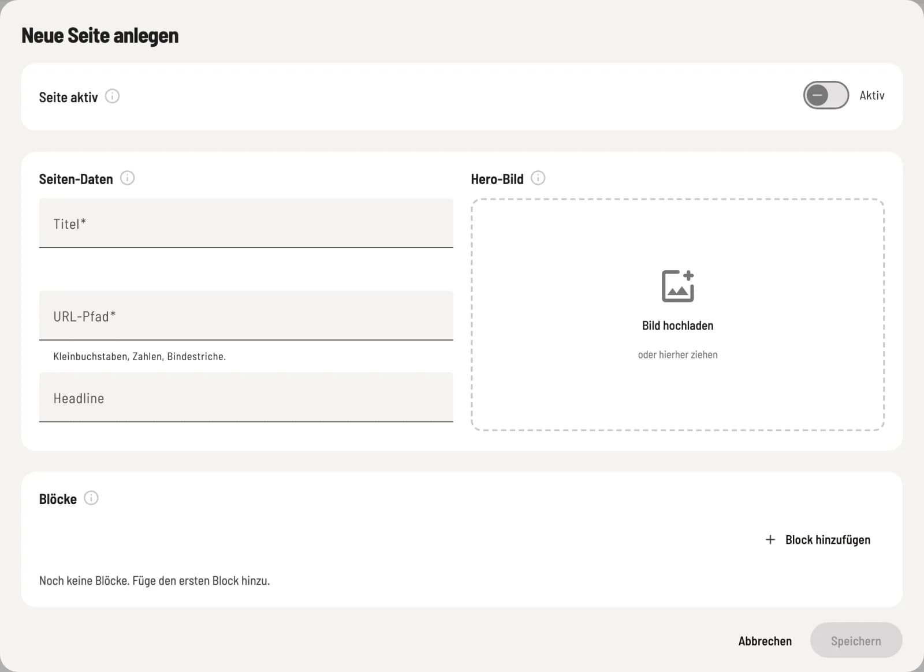
Task: Save the page with Speichern
Action: (856, 640)
